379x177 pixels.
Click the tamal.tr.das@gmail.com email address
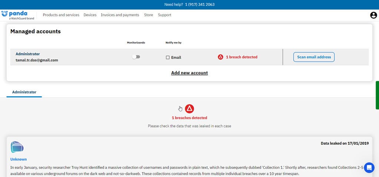[37, 60]
